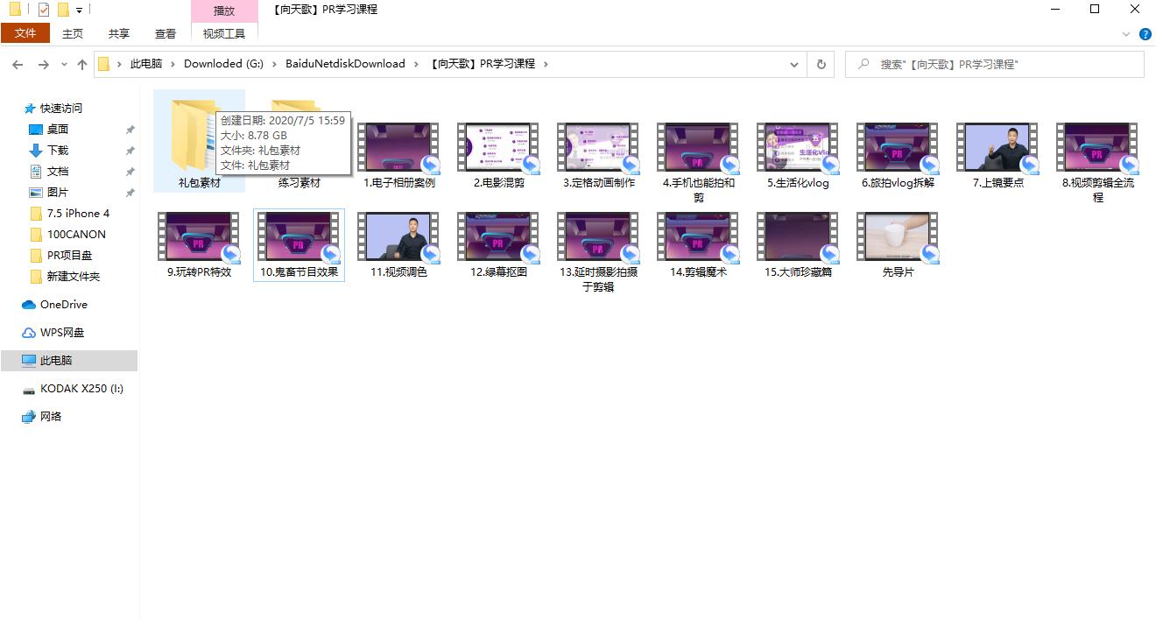Navigate to BaiduNetdiskDownload breadcrumb
Image resolution: width=1156 pixels, height=620 pixels.
(345, 64)
